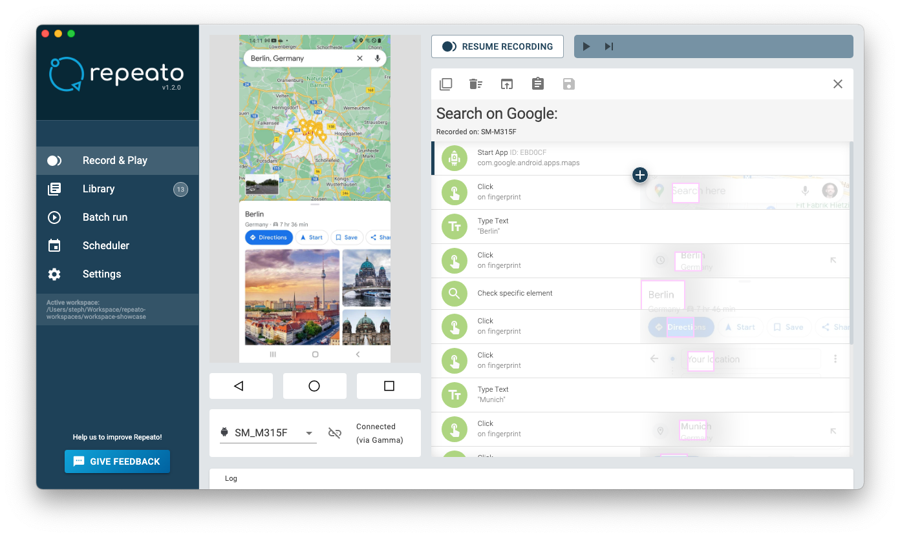Select the Check specific element magnifier icon
This screenshot has height=537, width=900.
[455, 294]
